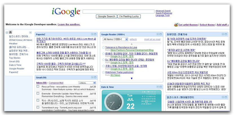The height and width of the screenshot is (115, 234).
Task: Maximize the Date & Time gadget
Action: [x=161, y=87]
